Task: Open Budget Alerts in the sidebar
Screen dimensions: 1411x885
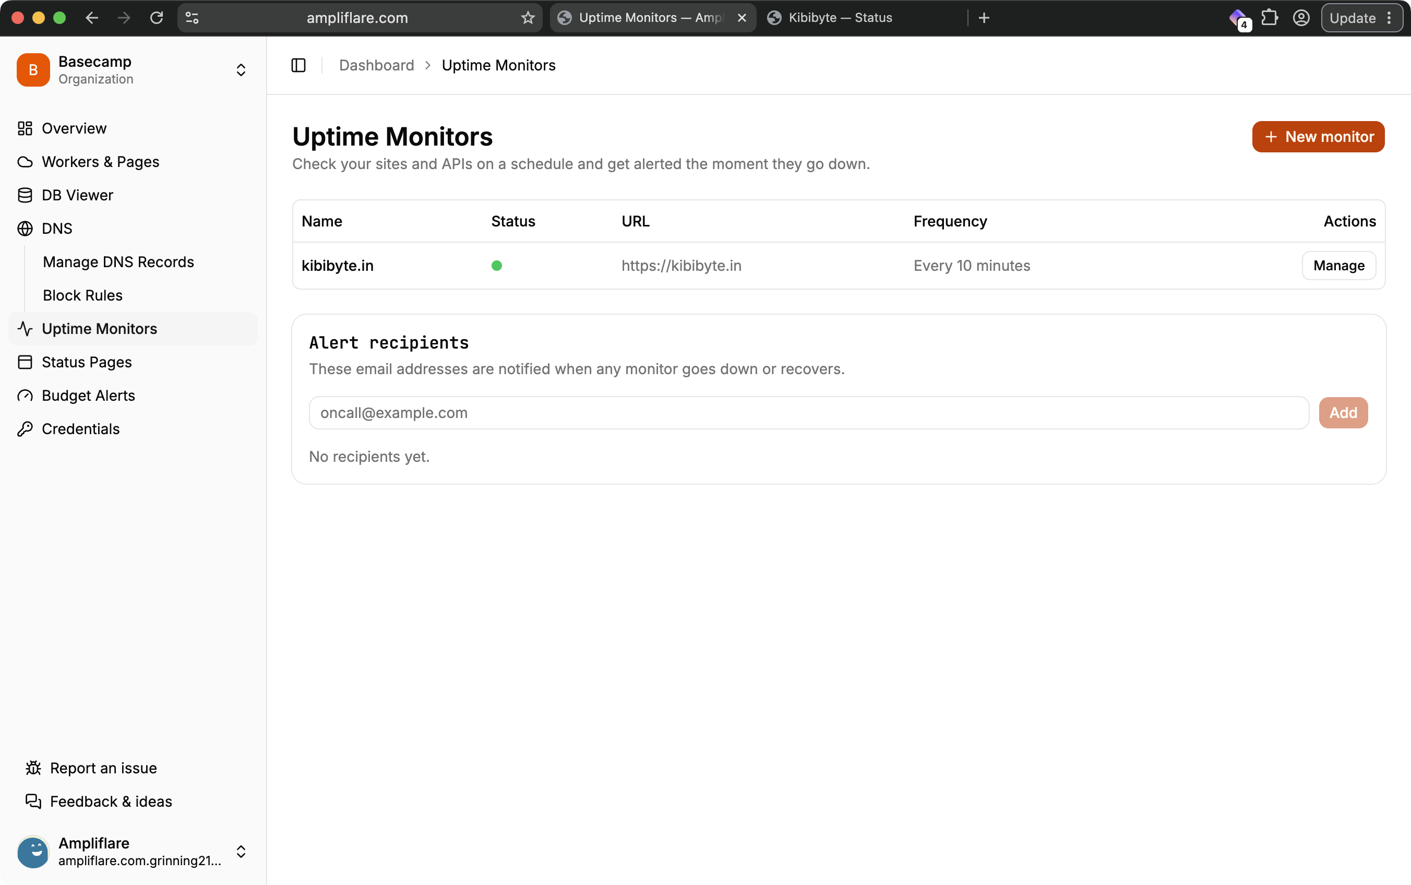Action: tap(133, 396)
